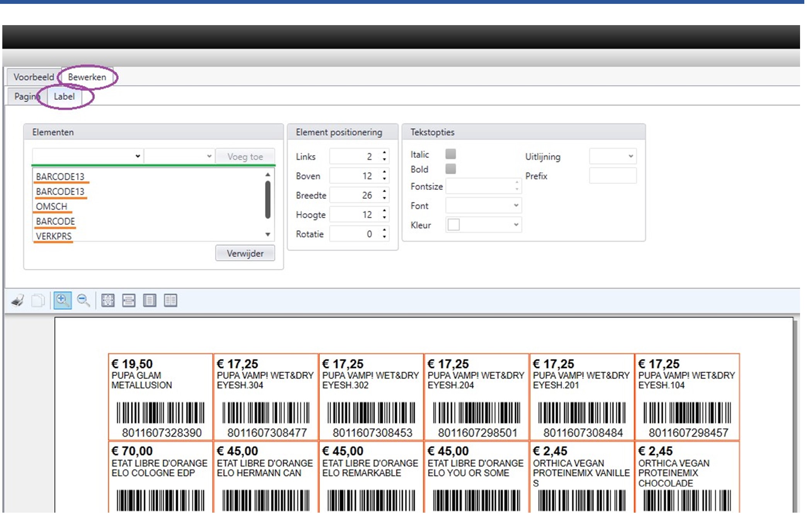Set preview to actual size view
Image resolution: width=807 pixels, height=525 pixels.
[x=108, y=300]
